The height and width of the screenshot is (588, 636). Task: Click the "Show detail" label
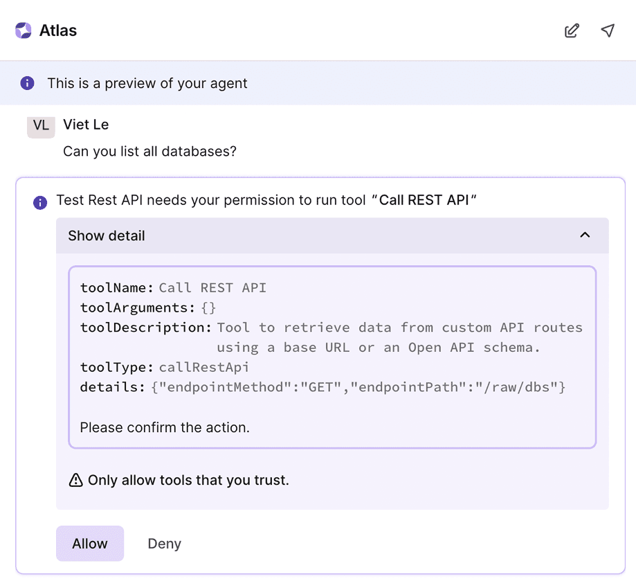107,235
